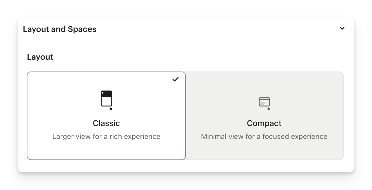Click the checkmark on the Classic card
Screen dimensions: 372x190
coord(176,79)
